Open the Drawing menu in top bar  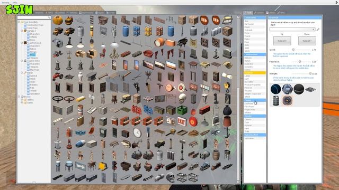pos(6,3)
